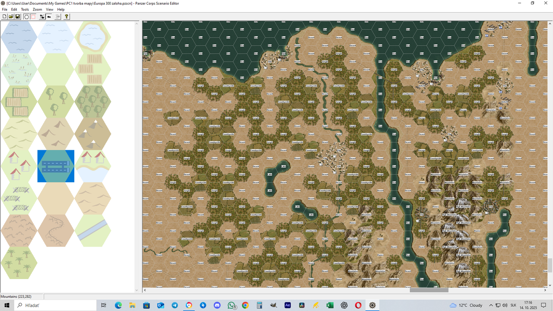Click the map's horizontal scrollbar thumb
The image size is (553, 311).
point(429,290)
